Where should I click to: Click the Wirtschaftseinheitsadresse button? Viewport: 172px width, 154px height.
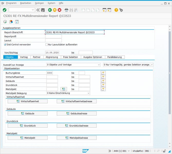pyautogui.click(x=77, y=101)
